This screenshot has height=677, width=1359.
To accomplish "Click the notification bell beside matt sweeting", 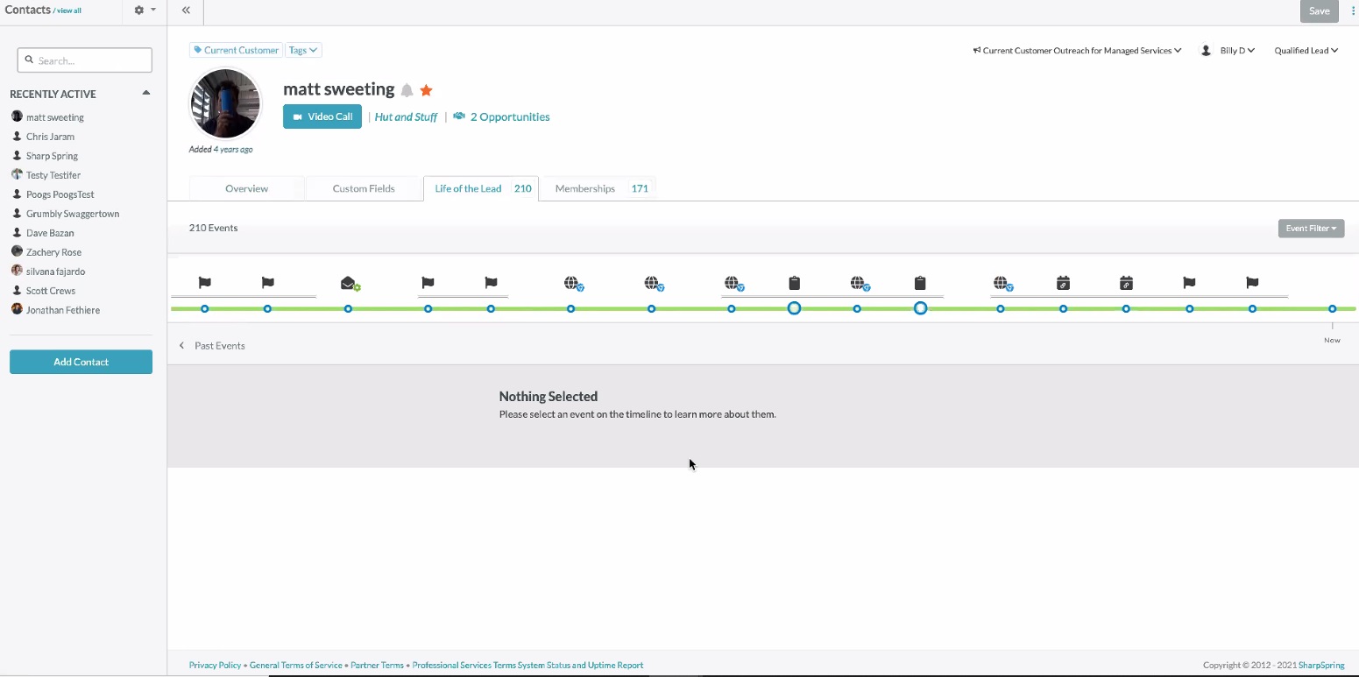I will point(407,90).
